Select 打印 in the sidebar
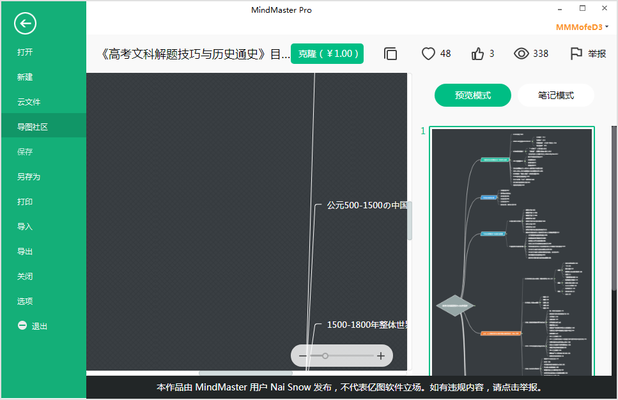Screen dimensions: 618x400 click(25, 201)
